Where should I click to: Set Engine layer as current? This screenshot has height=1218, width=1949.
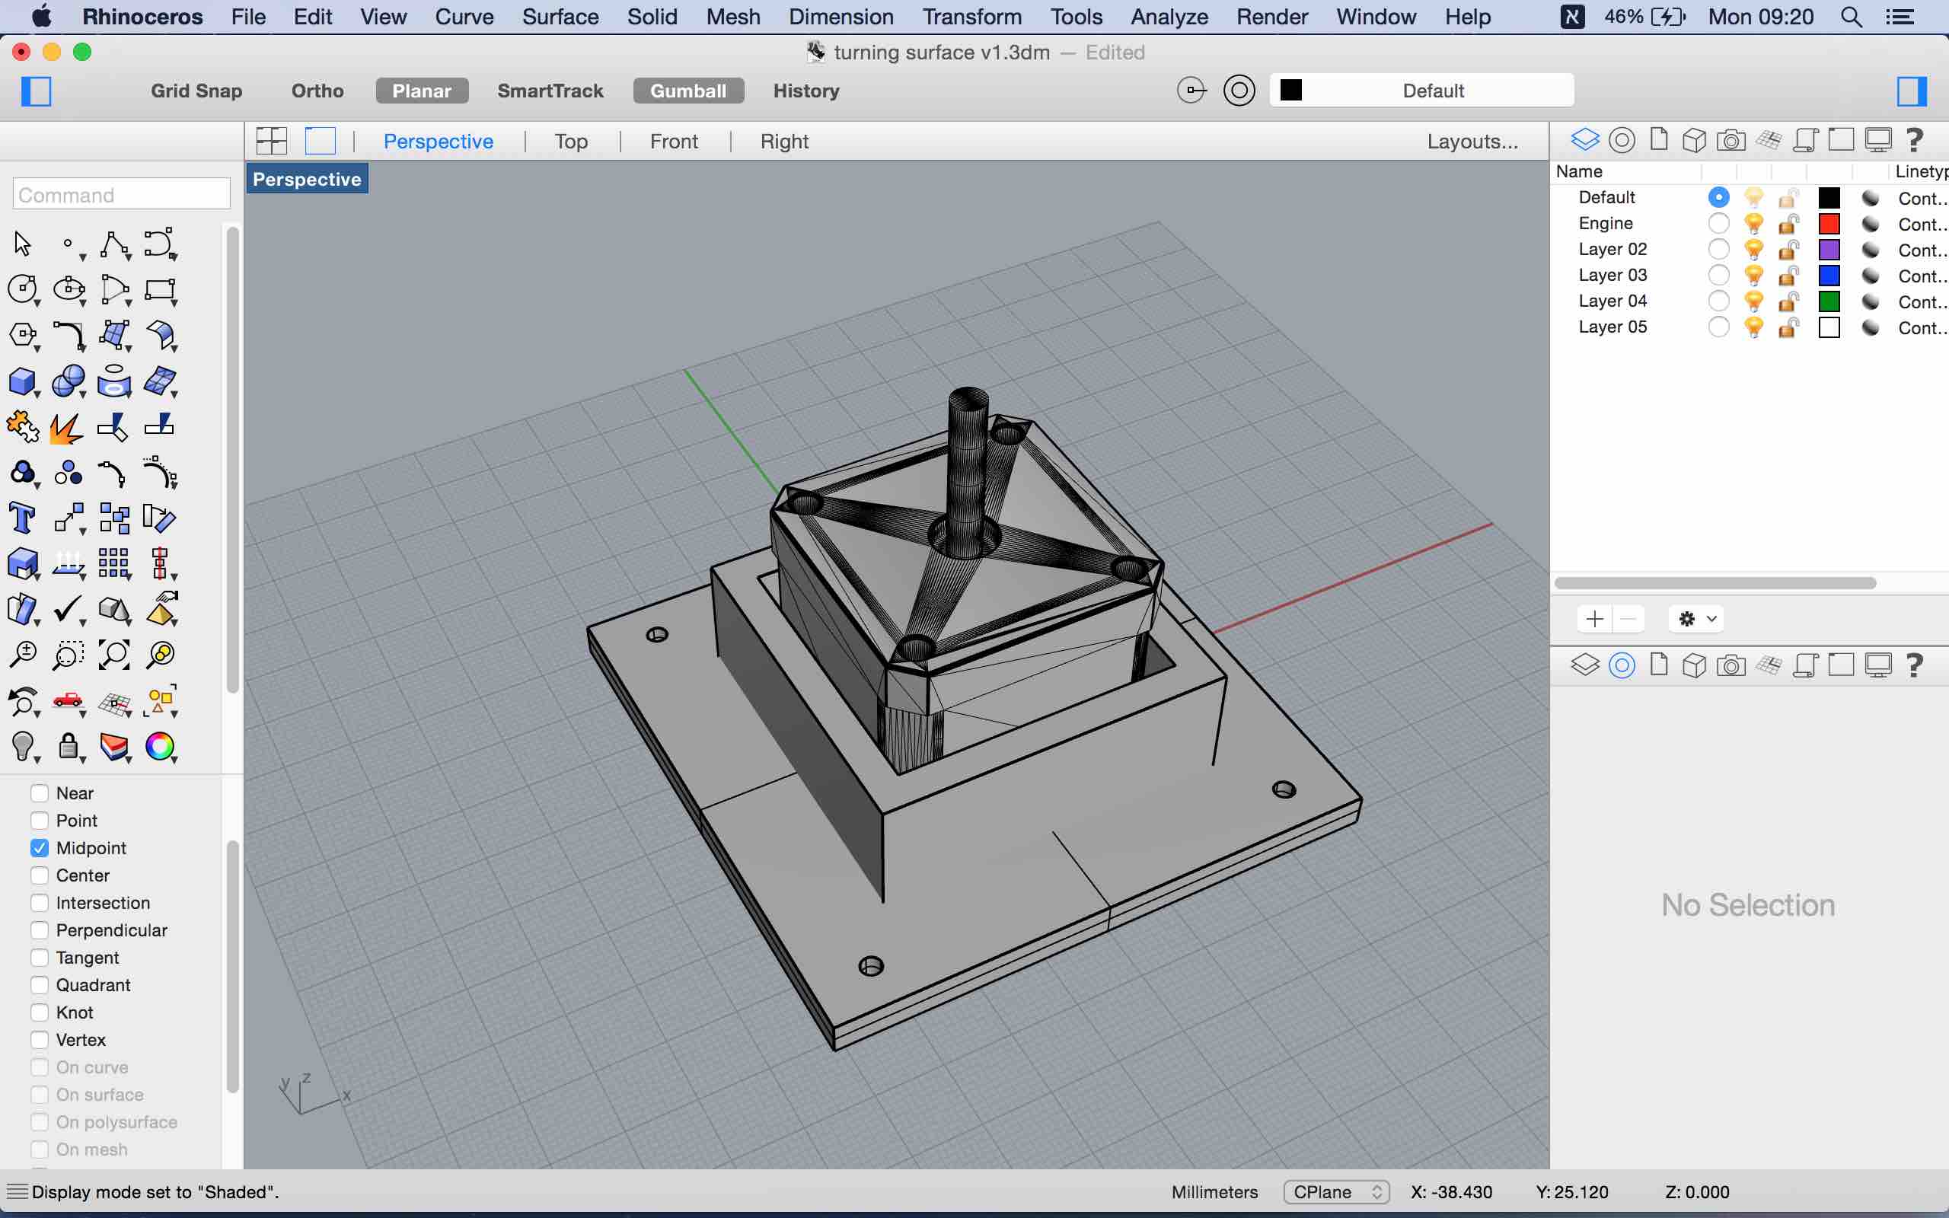1718,223
